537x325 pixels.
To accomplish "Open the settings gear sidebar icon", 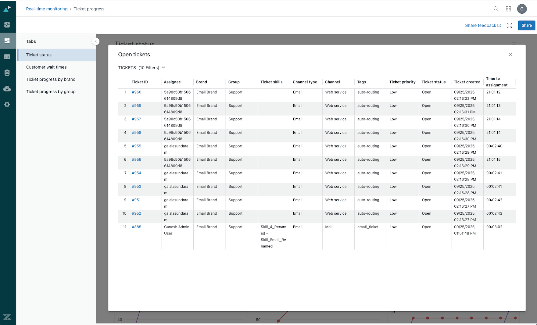I will coord(7,105).
